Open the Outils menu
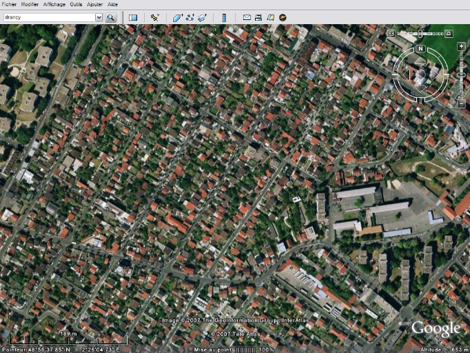 click(x=76, y=4)
